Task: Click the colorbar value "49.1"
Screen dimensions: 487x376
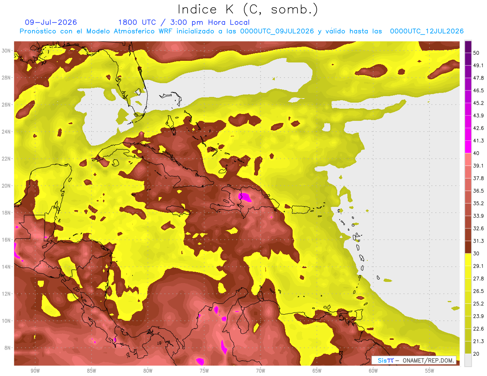Action: pyautogui.click(x=478, y=65)
